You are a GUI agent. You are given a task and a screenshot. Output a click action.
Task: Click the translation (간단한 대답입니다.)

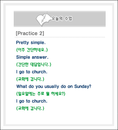click(x=34, y=64)
